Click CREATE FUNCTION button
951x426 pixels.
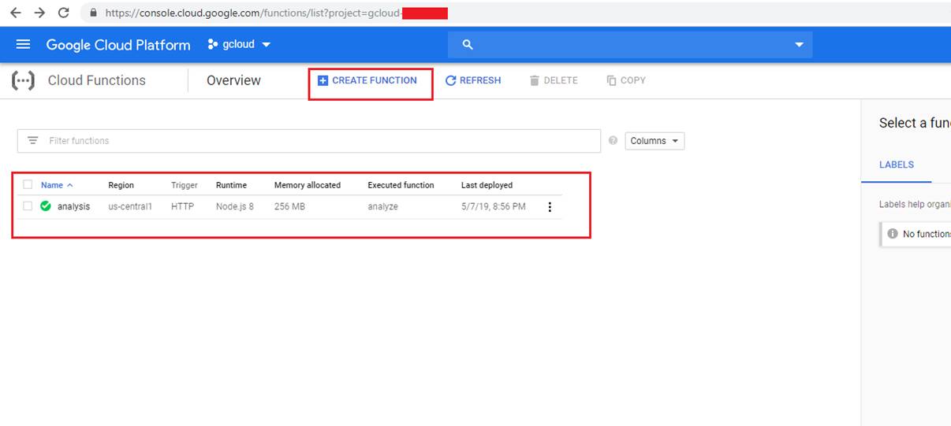(x=367, y=80)
